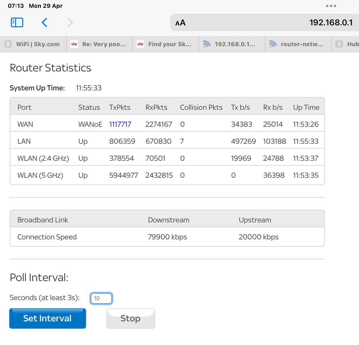Click the Router Statistics heading
The width and height of the screenshot is (359, 345).
click(x=50, y=68)
